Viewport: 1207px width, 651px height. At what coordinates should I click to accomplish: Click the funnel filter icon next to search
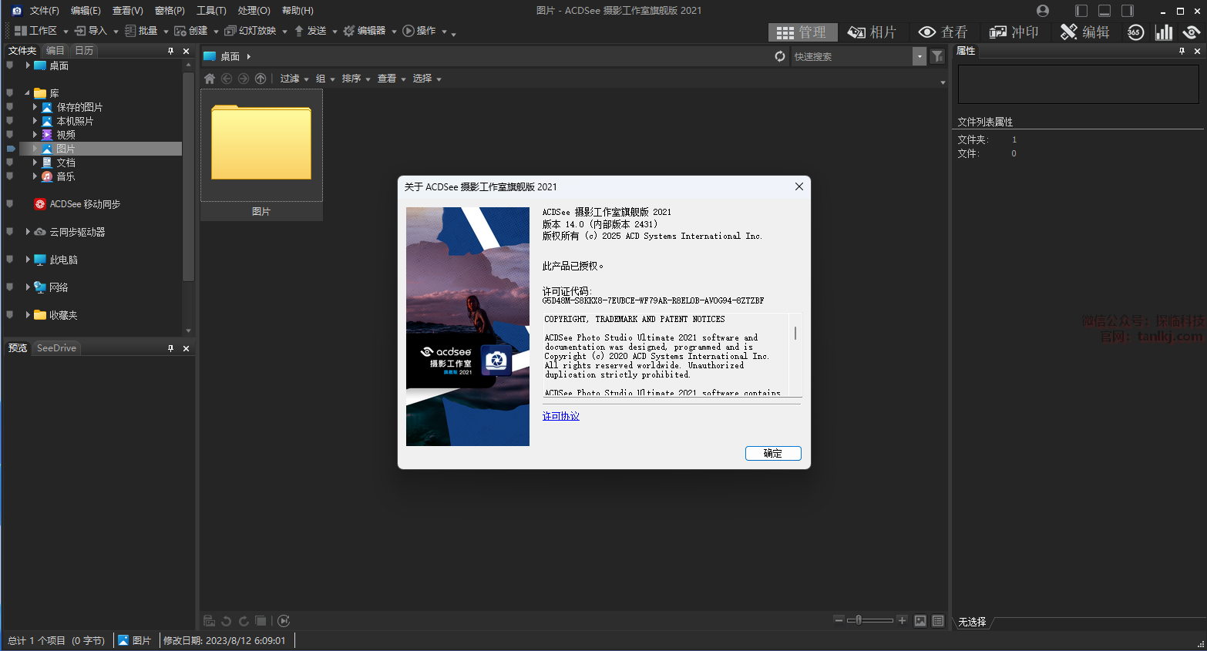pyautogui.click(x=937, y=56)
